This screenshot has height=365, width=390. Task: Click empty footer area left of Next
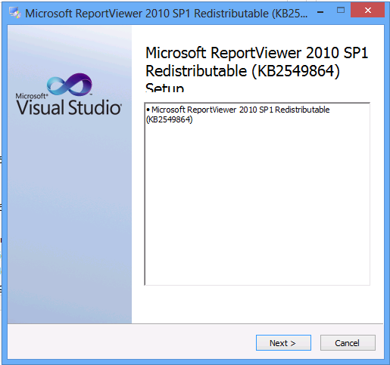point(131,342)
